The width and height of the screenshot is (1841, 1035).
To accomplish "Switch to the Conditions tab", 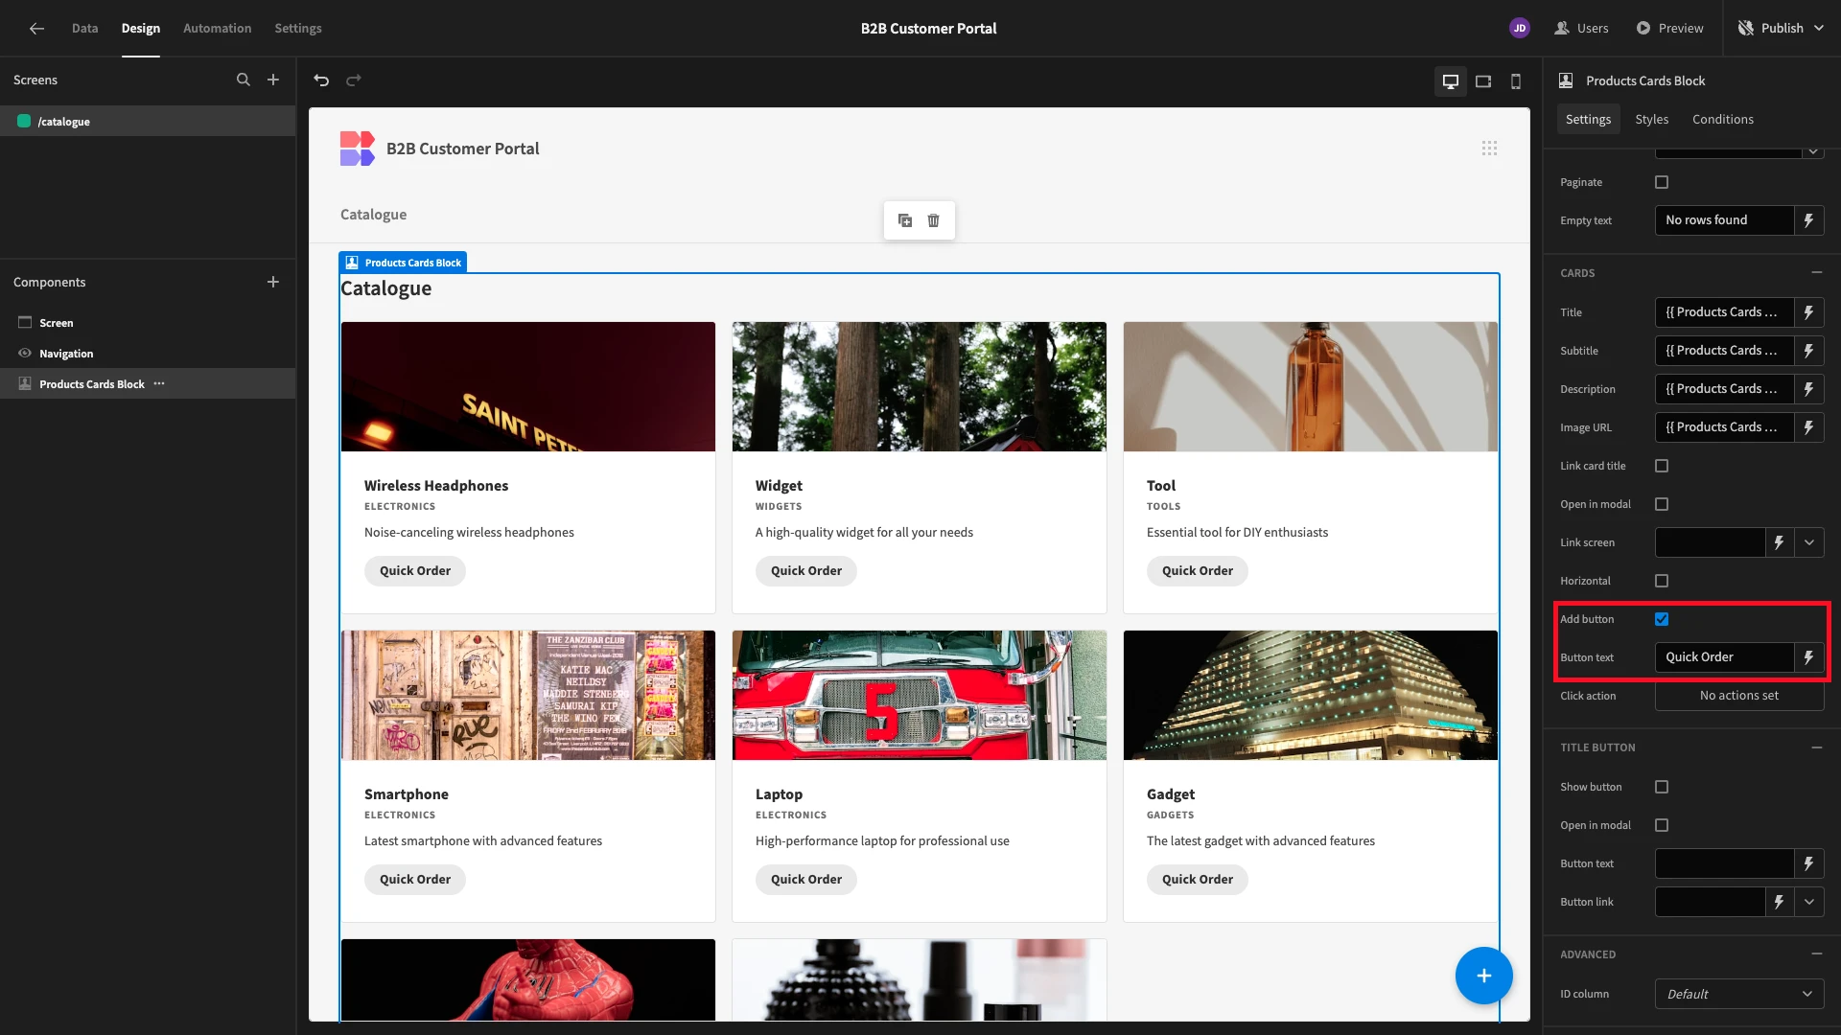I will 1722,120.
